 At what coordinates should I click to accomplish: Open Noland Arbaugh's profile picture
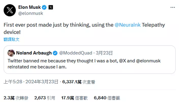11,53
